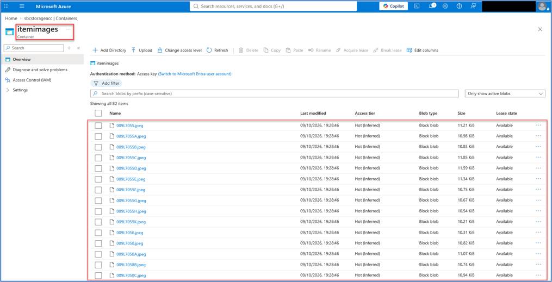Screen dimensions: 552x282
Task: Open the Help question mark icon
Action: pyautogui.click(x=459, y=7)
